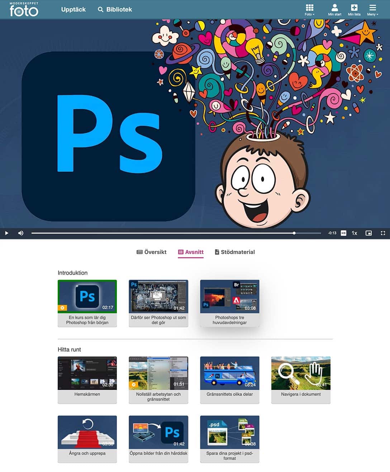Screen dimensions: 390x472
Task: Change the 1x playback speed
Action: coord(355,233)
